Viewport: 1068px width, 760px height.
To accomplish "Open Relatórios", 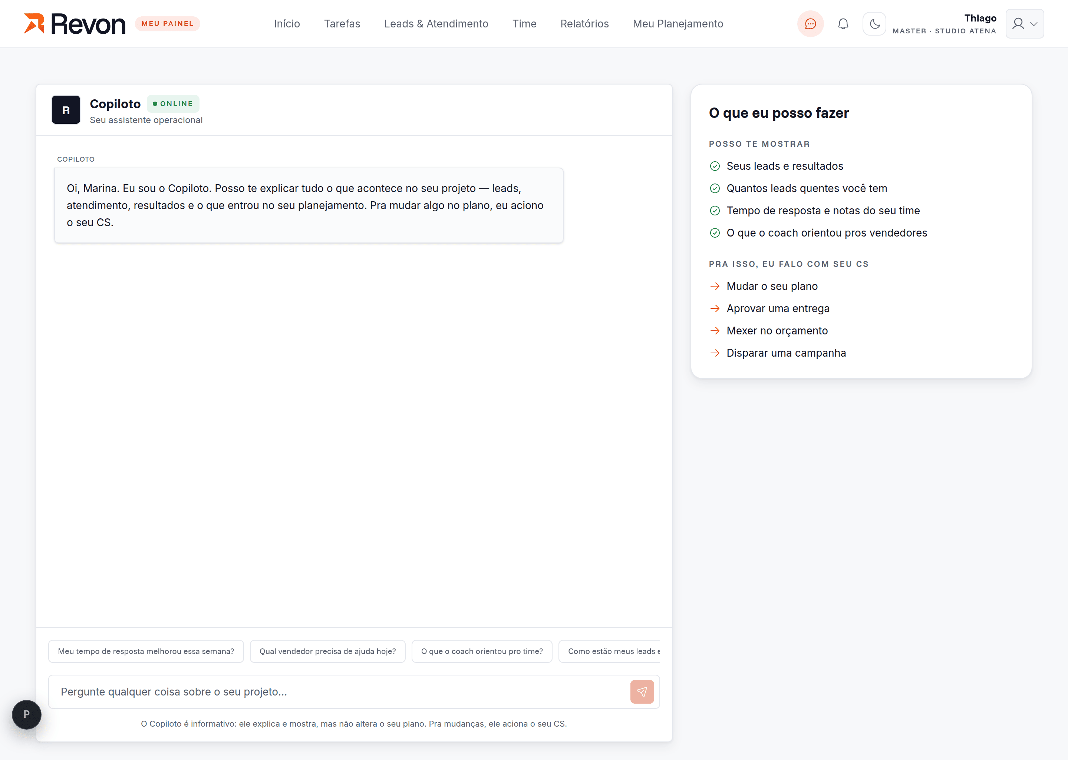I will pyautogui.click(x=584, y=23).
